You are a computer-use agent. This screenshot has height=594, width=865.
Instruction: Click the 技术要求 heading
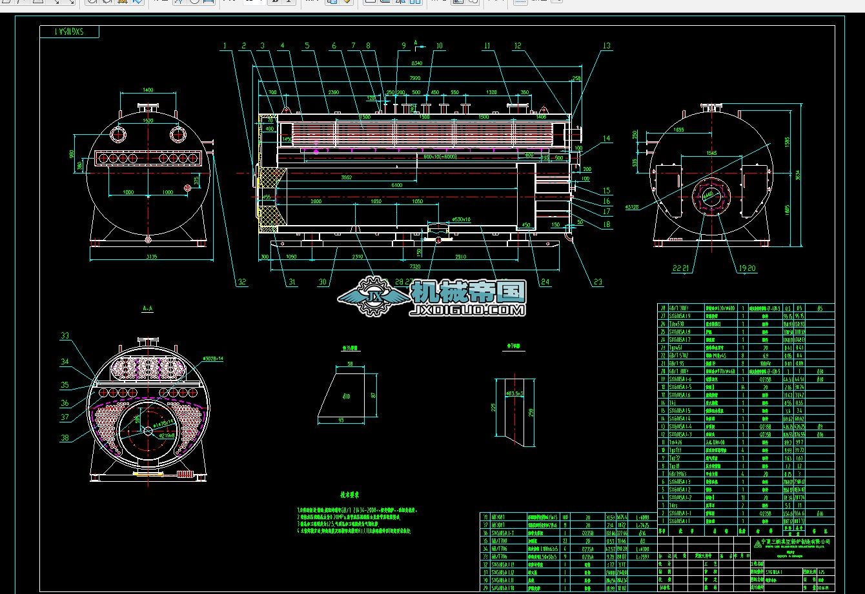tap(349, 495)
